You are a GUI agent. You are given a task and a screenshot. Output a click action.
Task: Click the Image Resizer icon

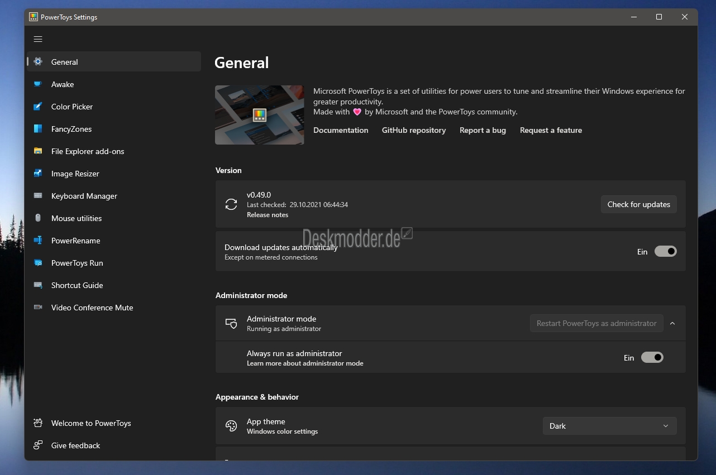click(x=38, y=174)
